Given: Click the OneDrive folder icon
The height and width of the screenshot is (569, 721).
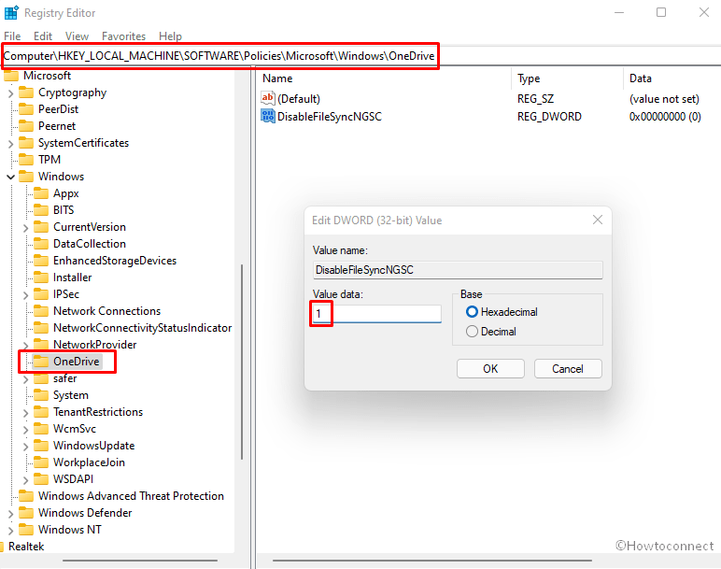Looking at the screenshot, I should [x=41, y=362].
